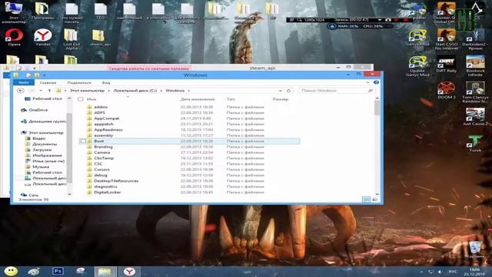Open Explorer help question mark icon
The height and width of the screenshot is (277, 492).
[376, 82]
